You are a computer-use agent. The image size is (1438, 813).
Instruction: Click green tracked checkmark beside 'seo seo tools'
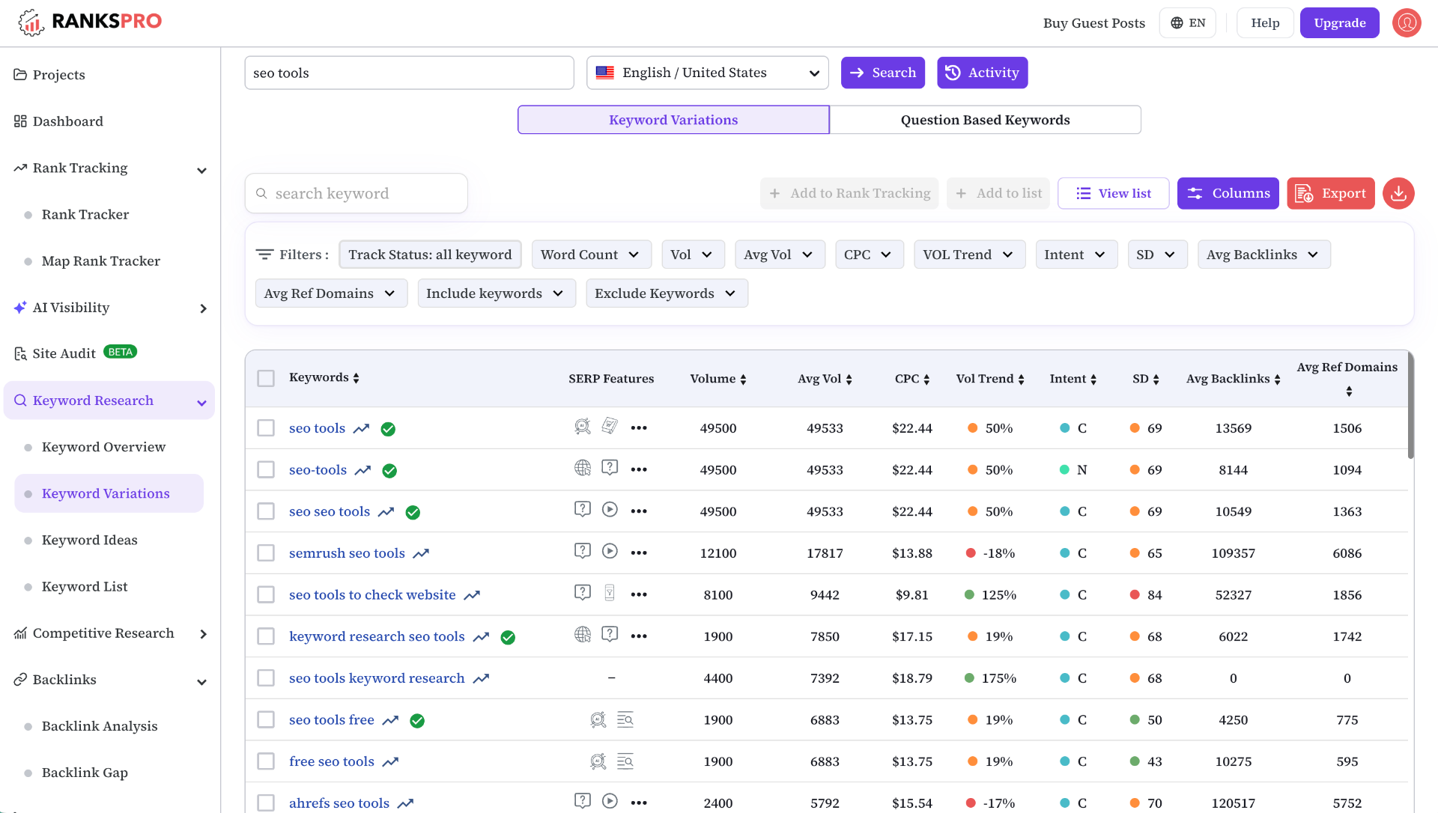point(413,513)
